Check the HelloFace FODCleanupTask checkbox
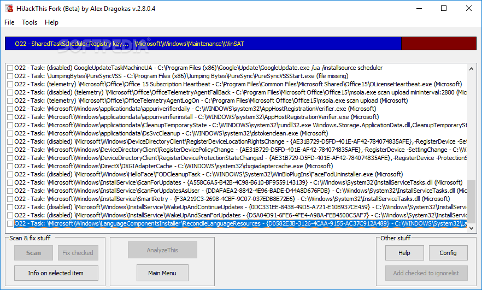 point(10,175)
